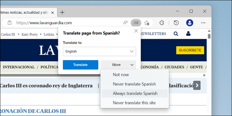Click the vertical scrollbar thumb

coord(209,36)
